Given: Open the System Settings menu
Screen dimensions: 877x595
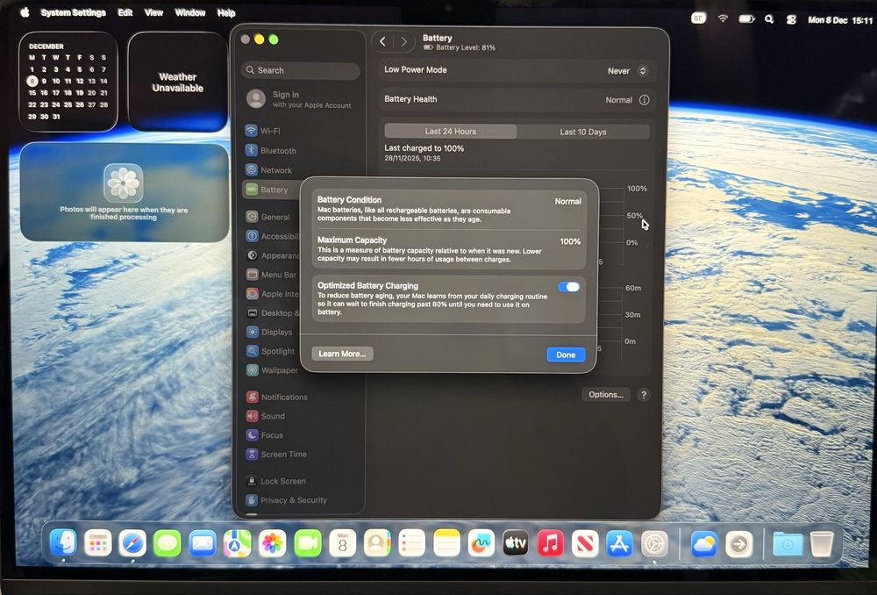Looking at the screenshot, I should (x=74, y=12).
